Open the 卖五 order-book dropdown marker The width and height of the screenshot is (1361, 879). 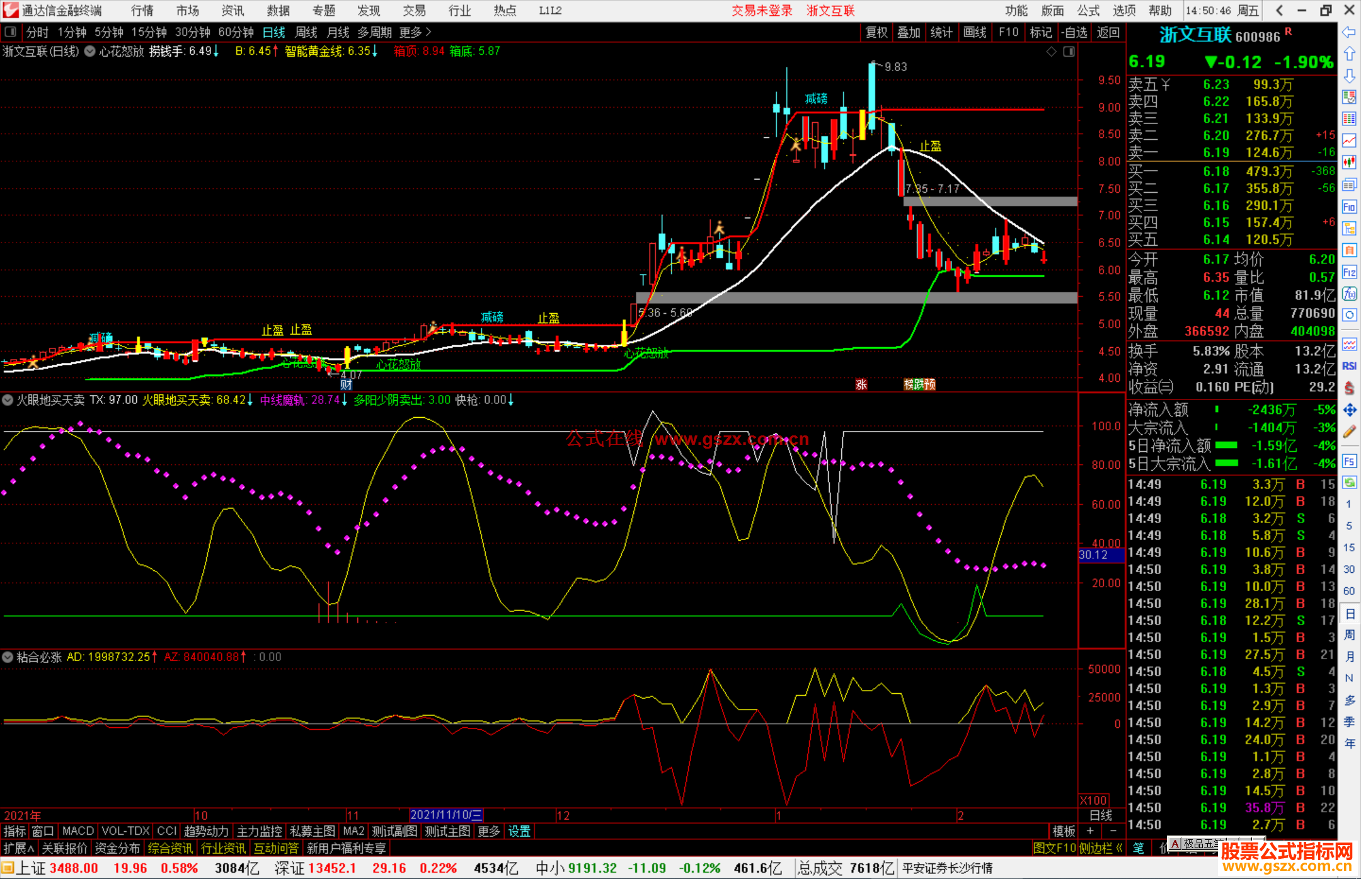tap(1166, 84)
